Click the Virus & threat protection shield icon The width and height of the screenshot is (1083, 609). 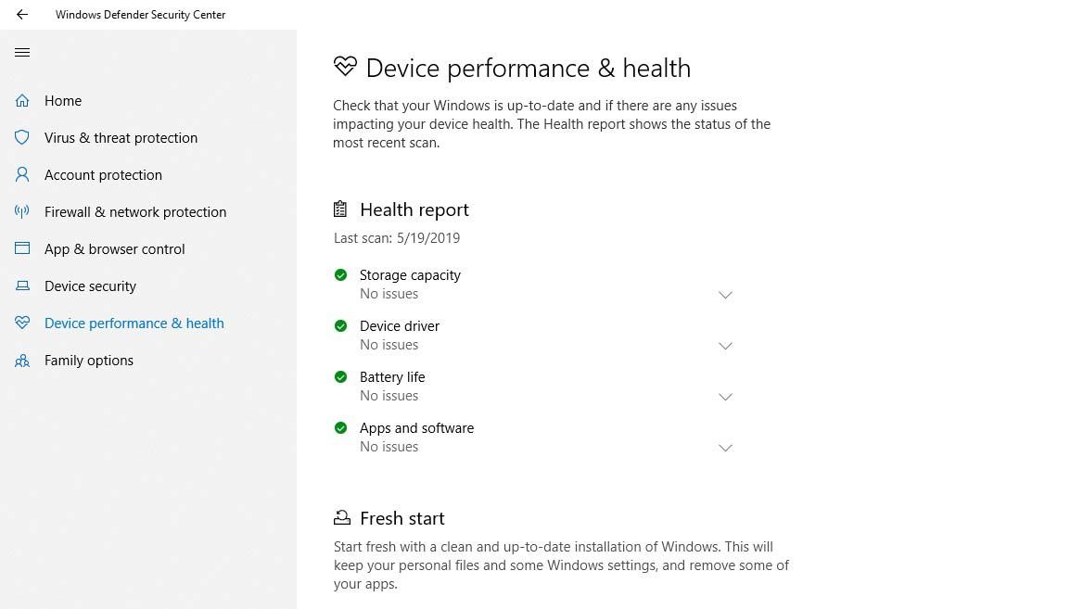click(x=22, y=137)
